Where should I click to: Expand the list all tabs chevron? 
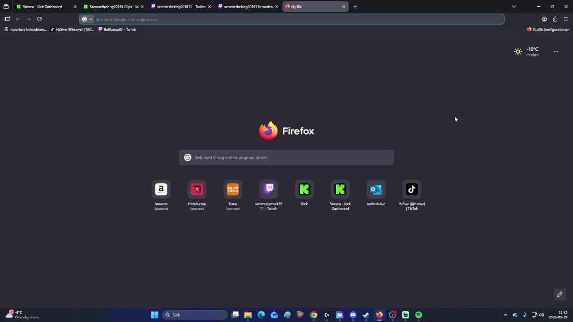pos(514,7)
